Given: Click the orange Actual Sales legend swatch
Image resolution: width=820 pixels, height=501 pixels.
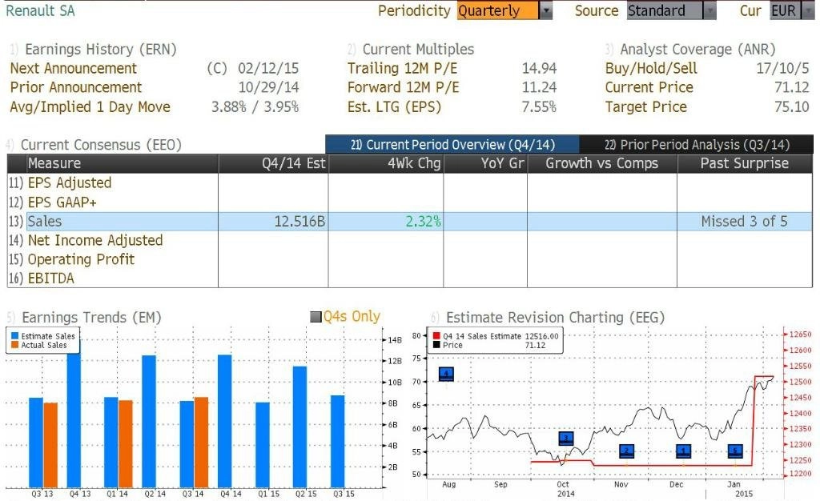Looking at the screenshot, I should click(x=14, y=345).
